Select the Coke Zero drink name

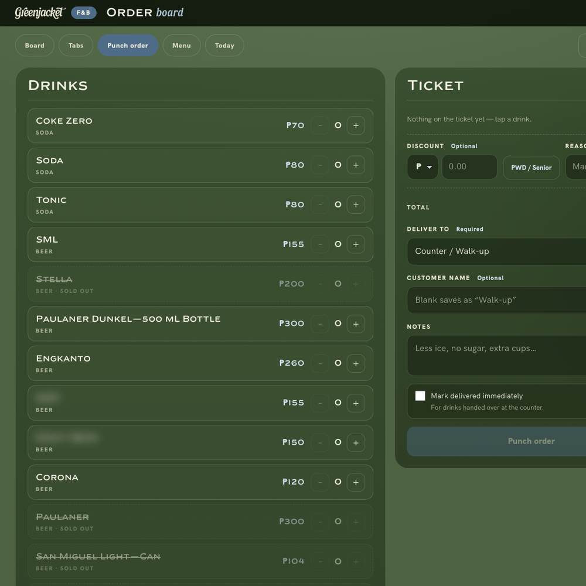(64, 121)
